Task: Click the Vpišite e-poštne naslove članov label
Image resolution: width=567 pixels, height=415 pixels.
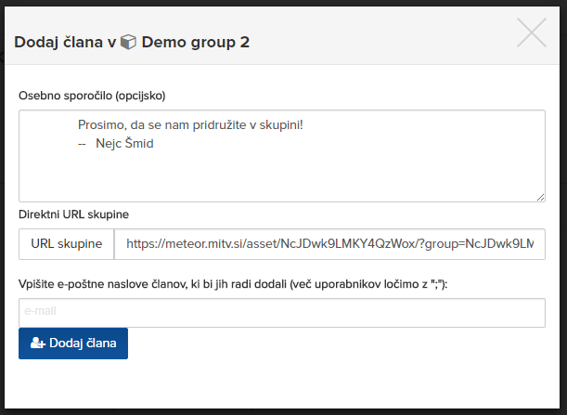Action: (x=233, y=284)
